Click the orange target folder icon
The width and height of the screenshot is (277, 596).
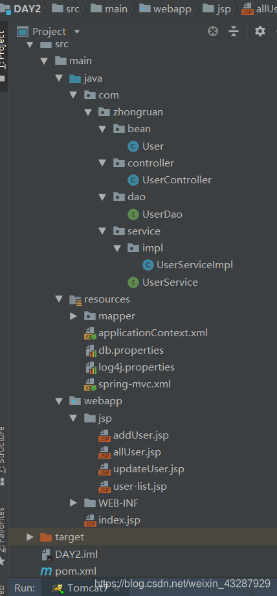[45, 537]
